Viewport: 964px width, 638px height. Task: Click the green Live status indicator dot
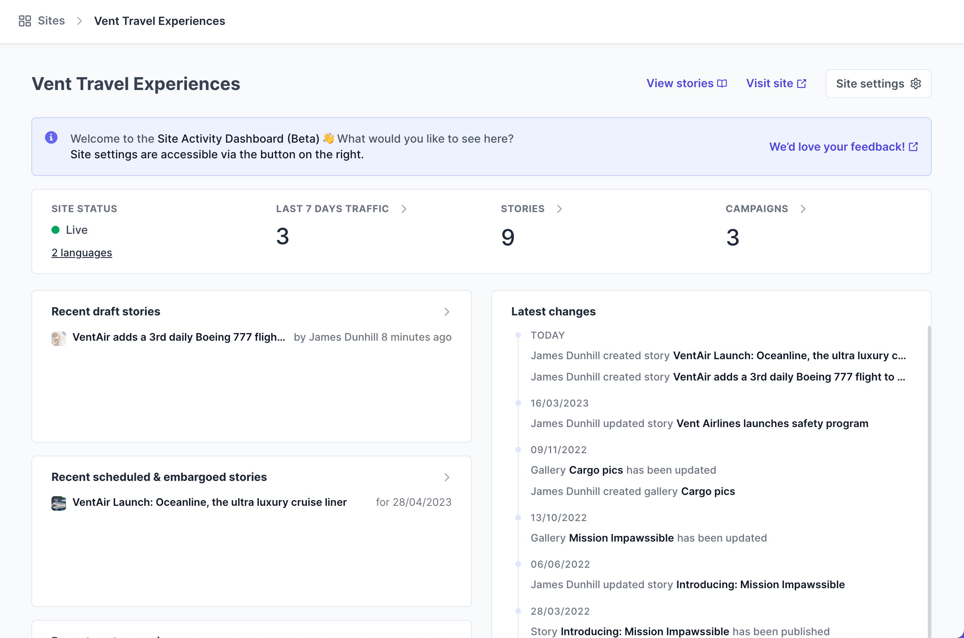point(55,230)
